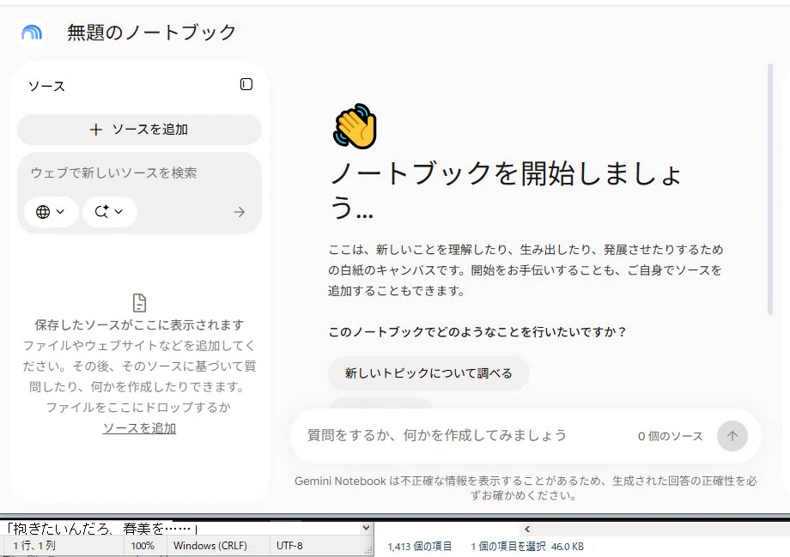
Task: Click the 0 個のソース counter
Action: pos(670,436)
